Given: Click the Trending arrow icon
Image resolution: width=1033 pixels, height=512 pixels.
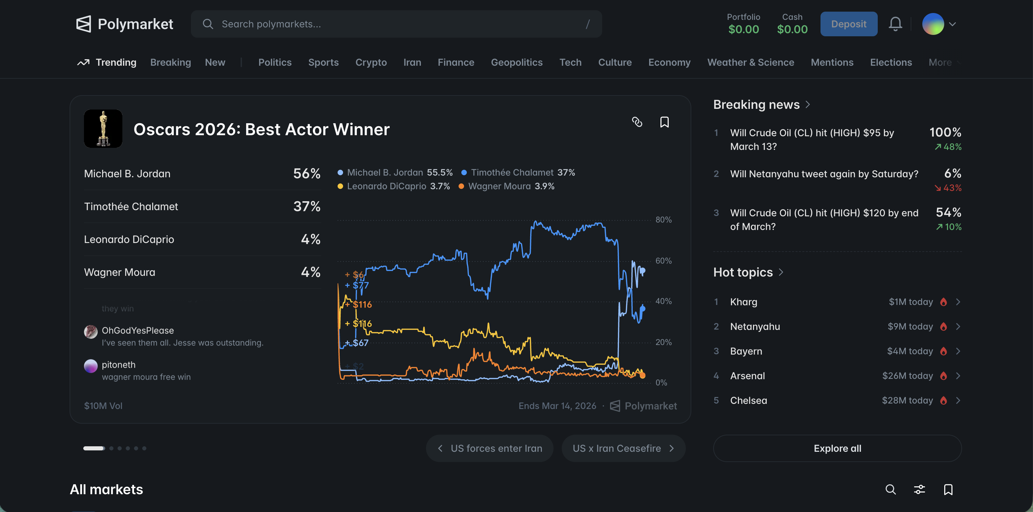Looking at the screenshot, I should [83, 62].
